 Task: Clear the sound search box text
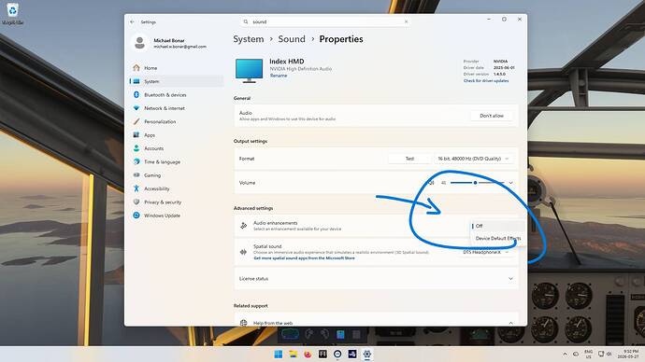pyautogui.click(x=406, y=21)
